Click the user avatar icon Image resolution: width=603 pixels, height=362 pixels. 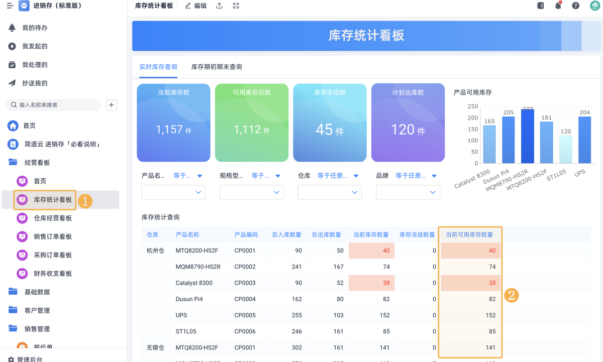pos(594,6)
